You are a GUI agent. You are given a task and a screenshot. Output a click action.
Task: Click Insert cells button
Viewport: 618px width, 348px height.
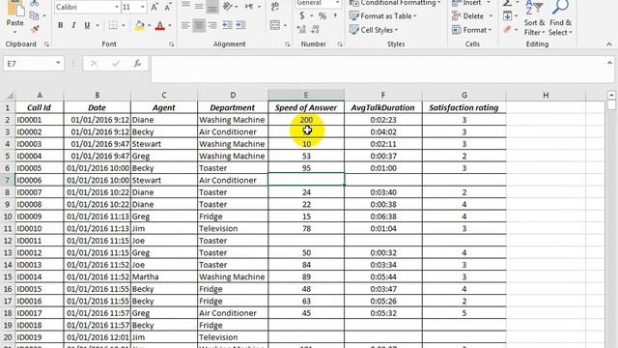467,3
